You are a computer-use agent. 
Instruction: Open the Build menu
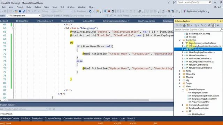[x=29, y=7]
